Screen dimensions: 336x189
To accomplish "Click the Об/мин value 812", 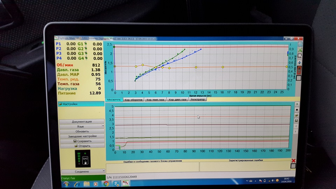I will tap(96, 65).
